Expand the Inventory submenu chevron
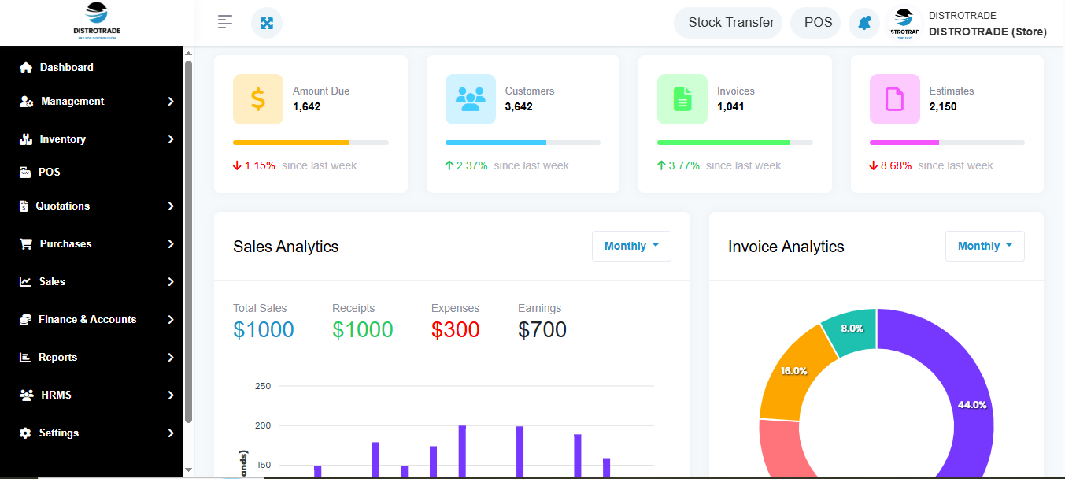Screen dimensions: 1065x479 [171, 139]
